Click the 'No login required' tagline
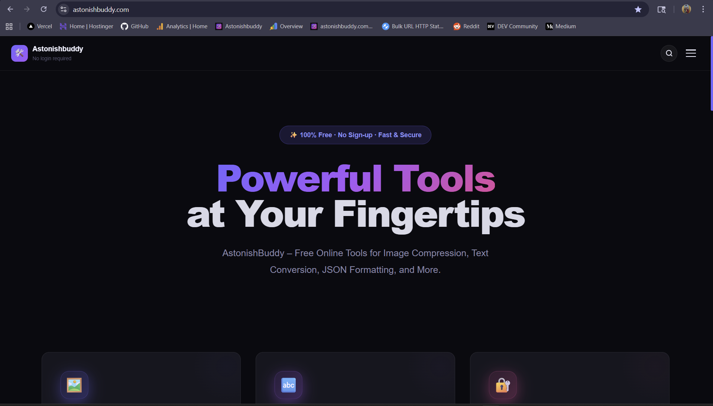Viewport: 713px width, 406px height. point(52,58)
